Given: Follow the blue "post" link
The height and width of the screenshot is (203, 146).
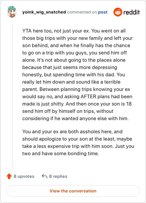Looking at the screenshot, I should [x=103, y=12].
